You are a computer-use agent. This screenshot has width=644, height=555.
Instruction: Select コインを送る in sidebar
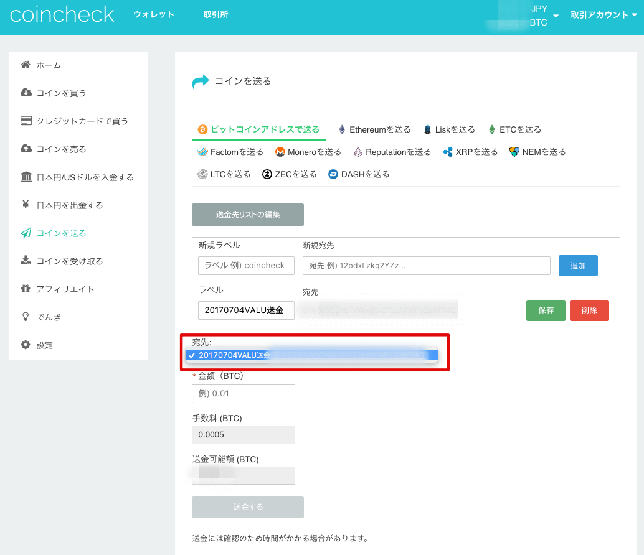pos(62,233)
